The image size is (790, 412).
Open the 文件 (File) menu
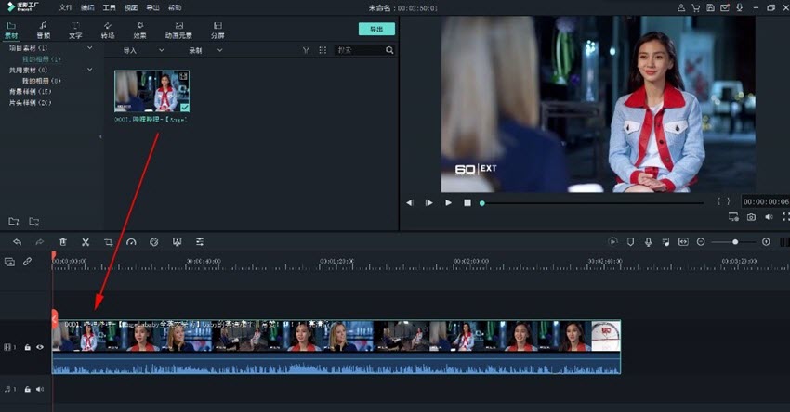(65, 7)
